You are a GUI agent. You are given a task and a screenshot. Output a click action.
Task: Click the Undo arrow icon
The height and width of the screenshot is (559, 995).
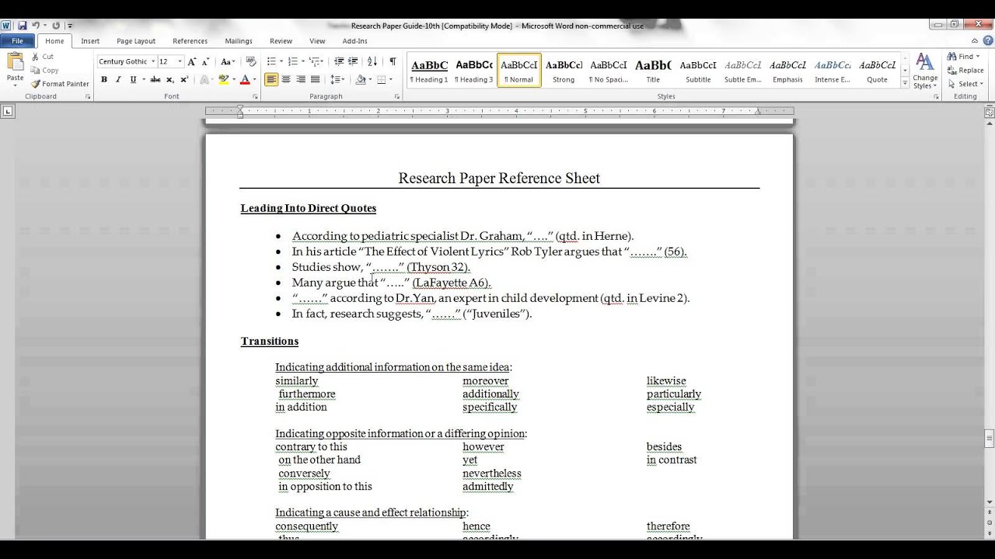(x=36, y=26)
